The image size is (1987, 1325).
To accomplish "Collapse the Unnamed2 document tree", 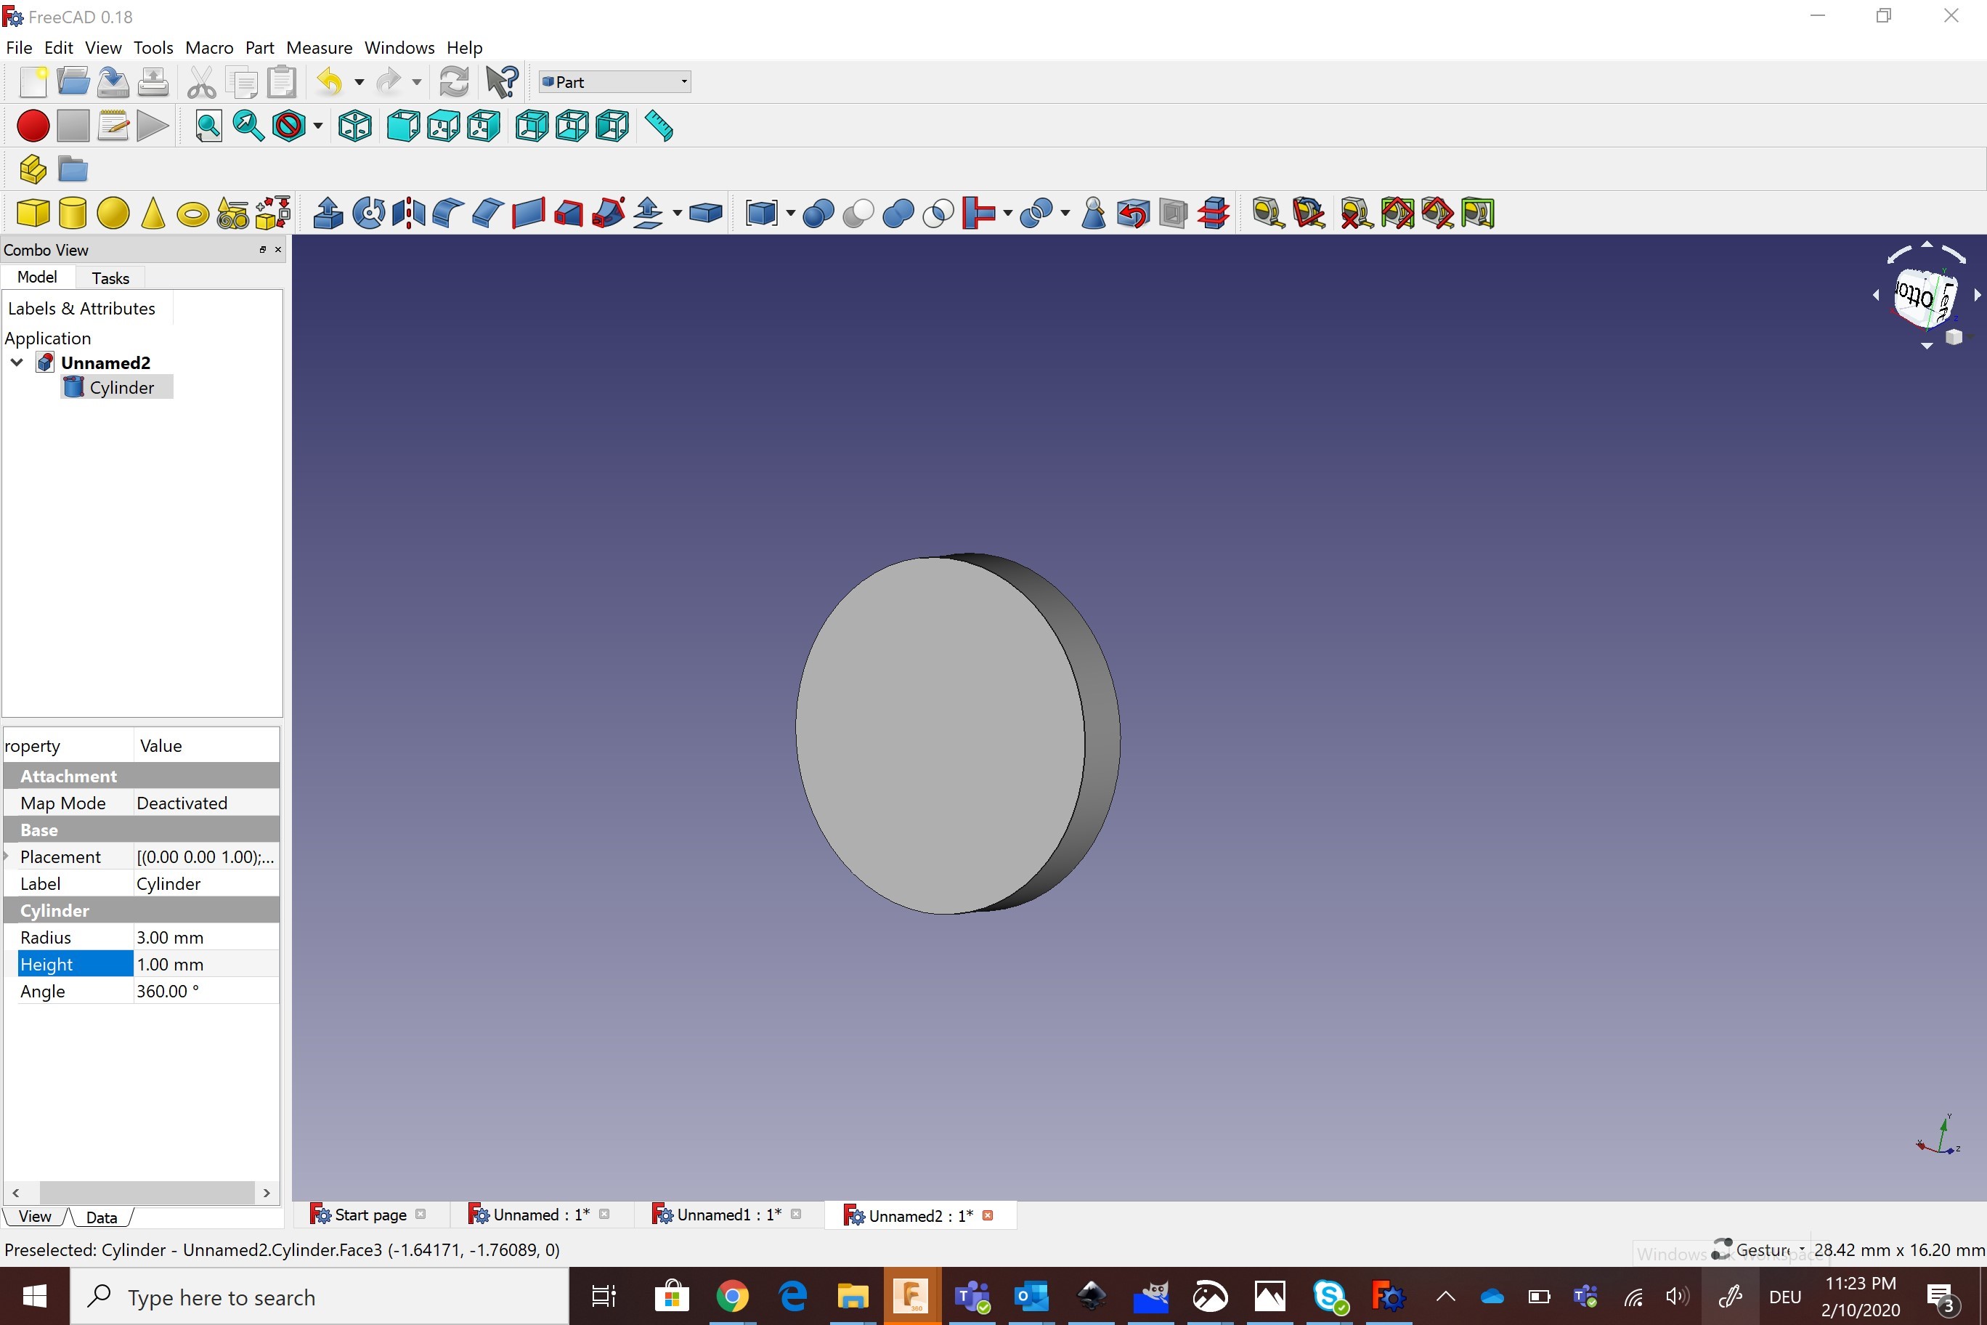I will pyautogui.click(x=17, y=362).
